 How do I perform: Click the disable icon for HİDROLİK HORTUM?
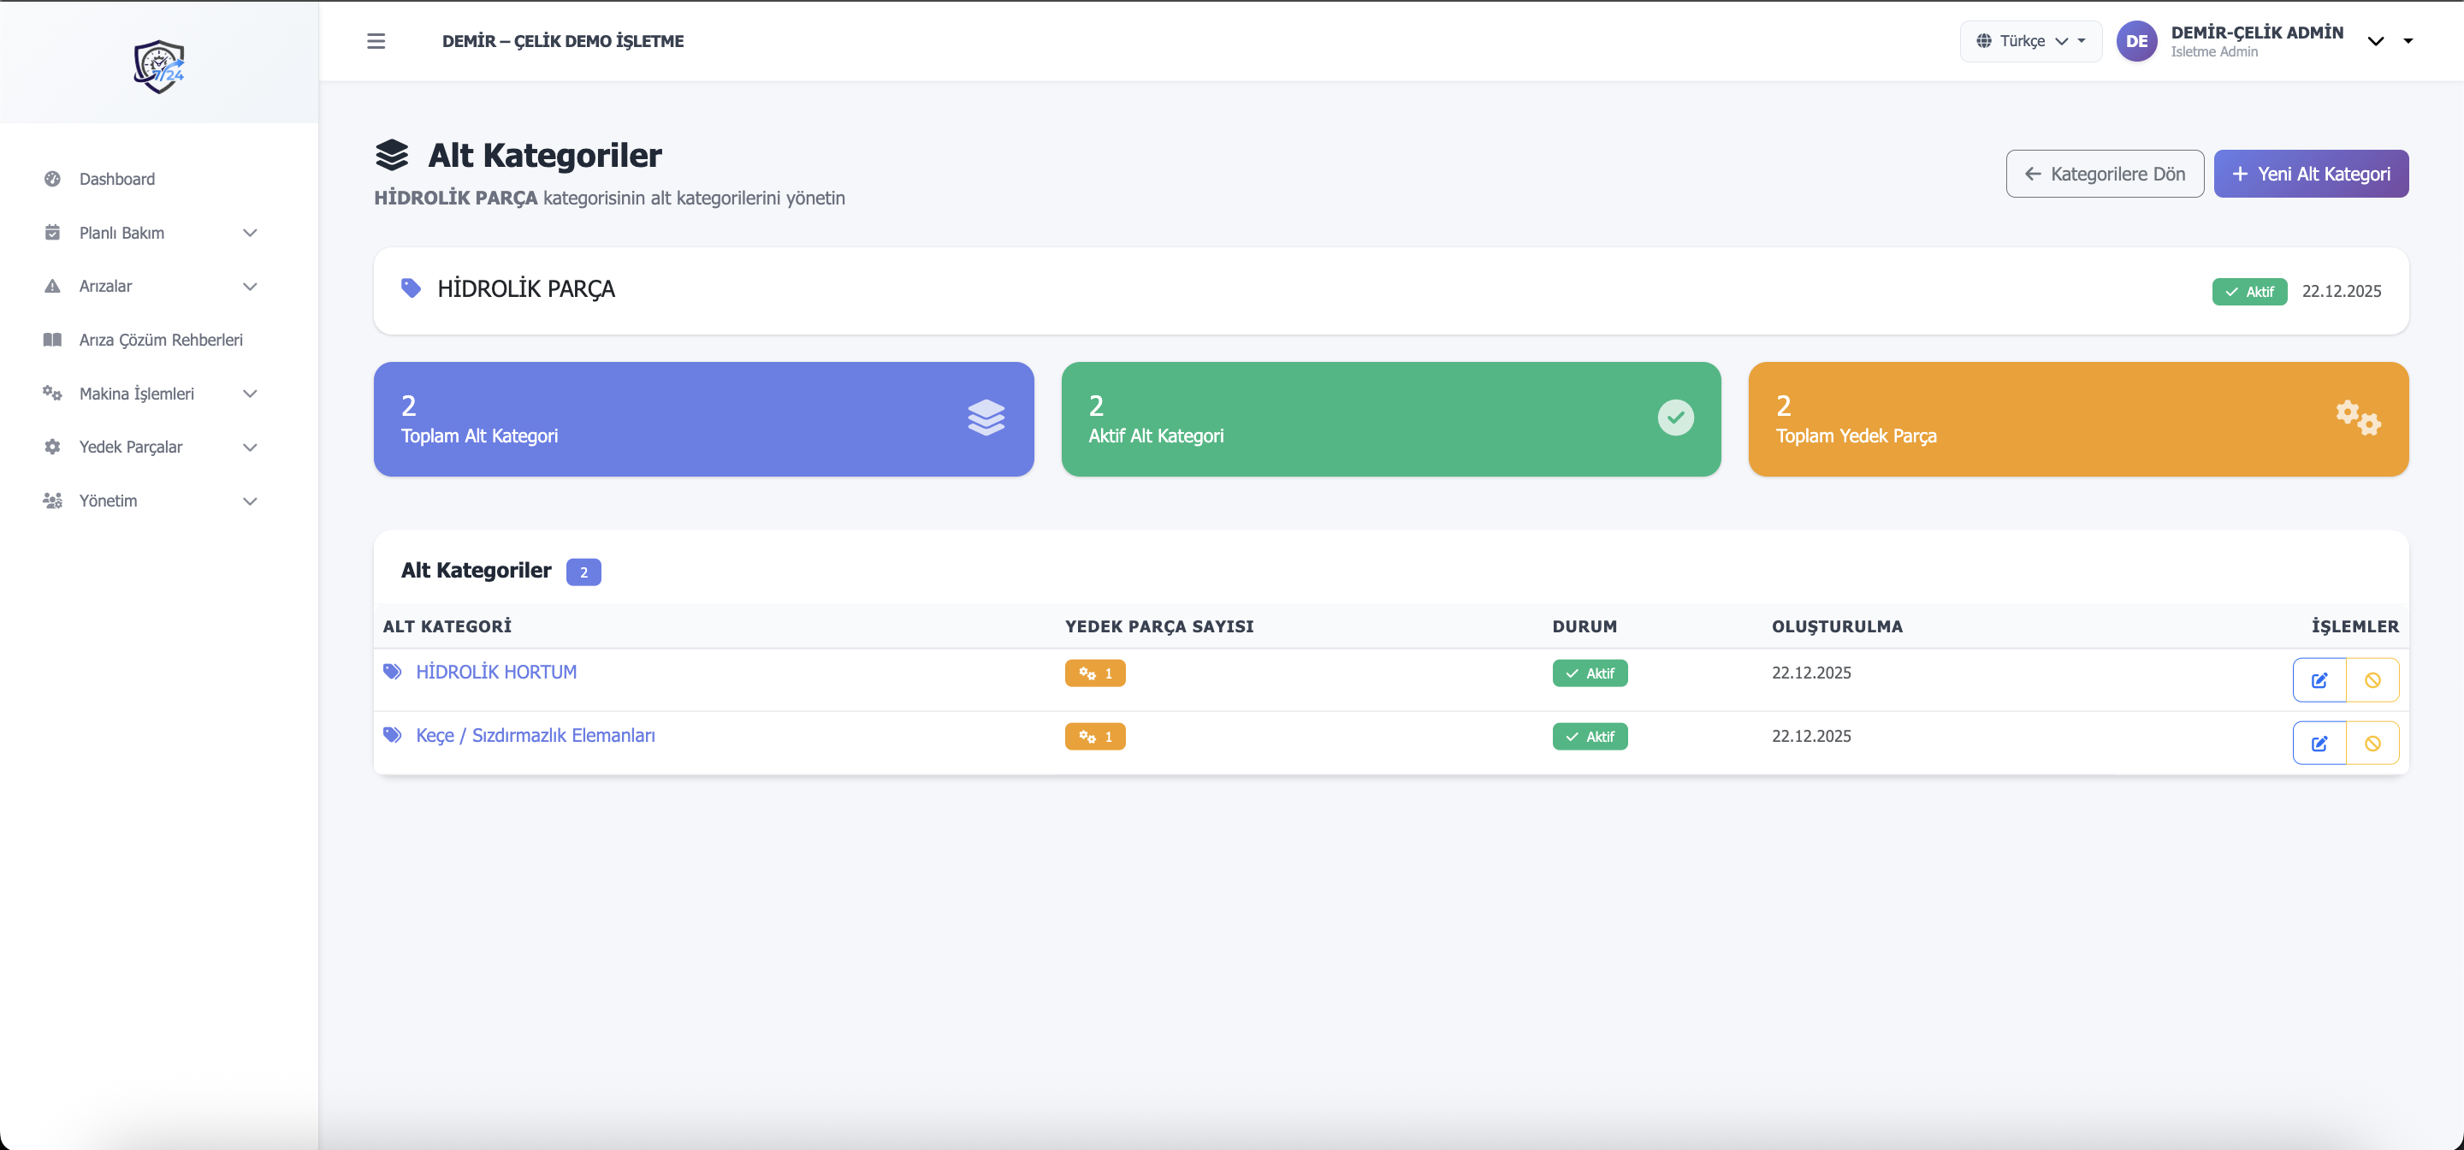point(2372,680)
